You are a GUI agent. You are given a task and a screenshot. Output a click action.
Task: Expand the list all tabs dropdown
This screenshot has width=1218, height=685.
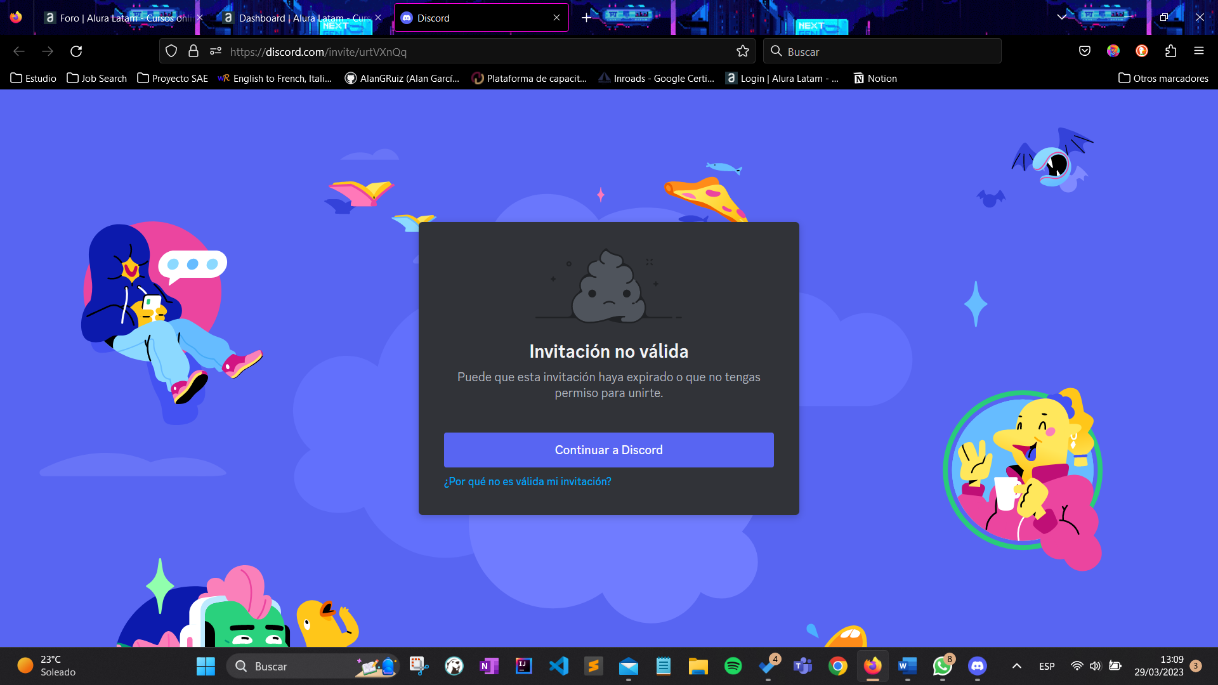(x=1061, y=17)
